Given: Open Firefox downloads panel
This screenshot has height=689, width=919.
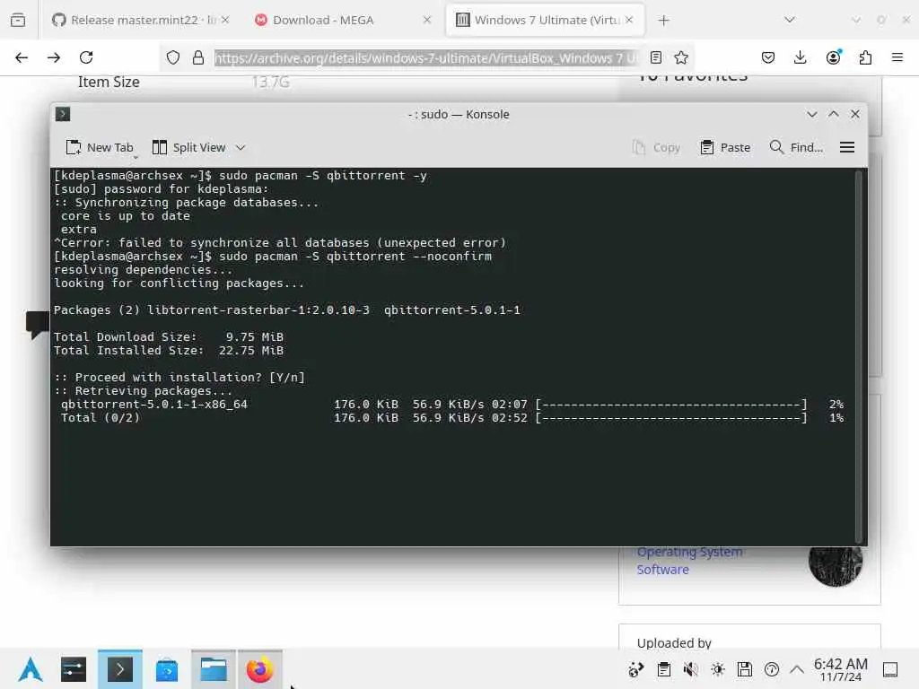Looking at the screenshot, I should (x=800, y=57).
